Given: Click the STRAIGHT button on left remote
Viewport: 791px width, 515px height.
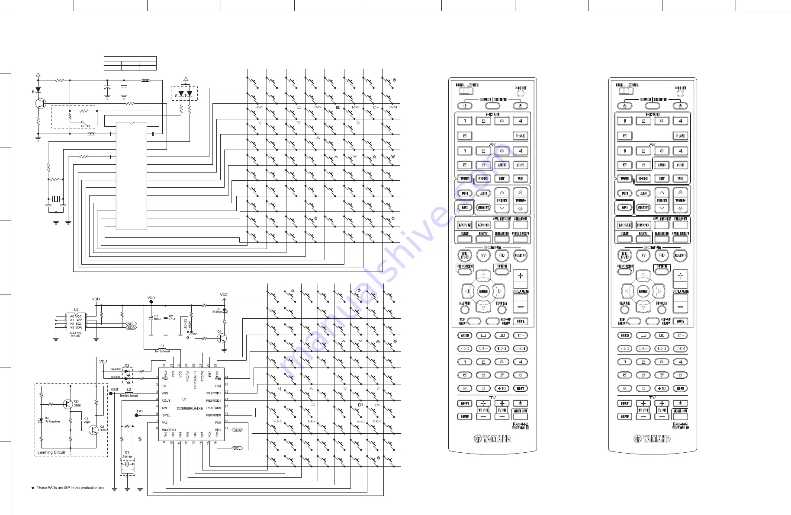Looking at the screenshot, I should pyautogui.click(x=521, y=225).
